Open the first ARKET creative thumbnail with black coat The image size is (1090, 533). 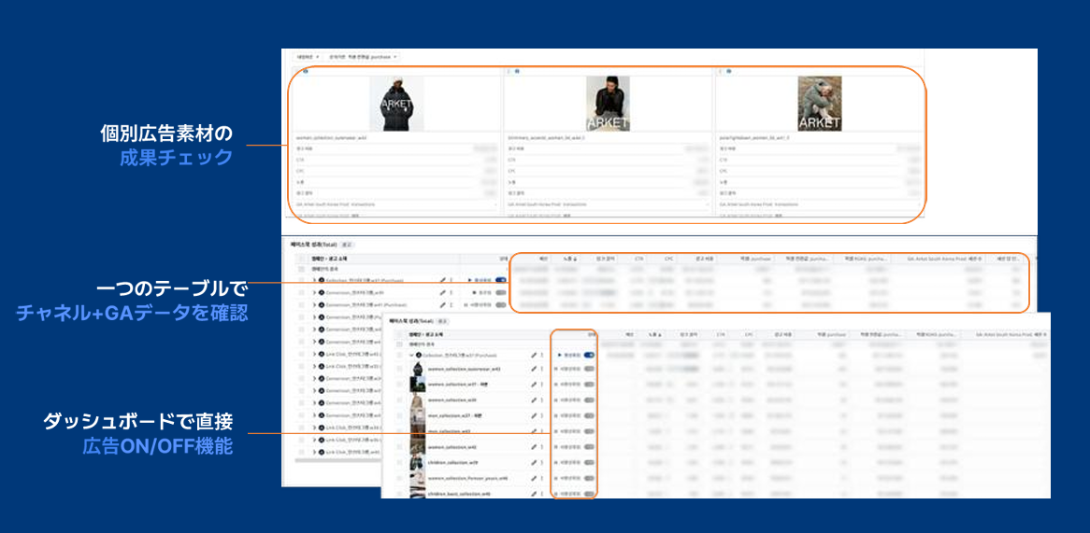(396, 104)
